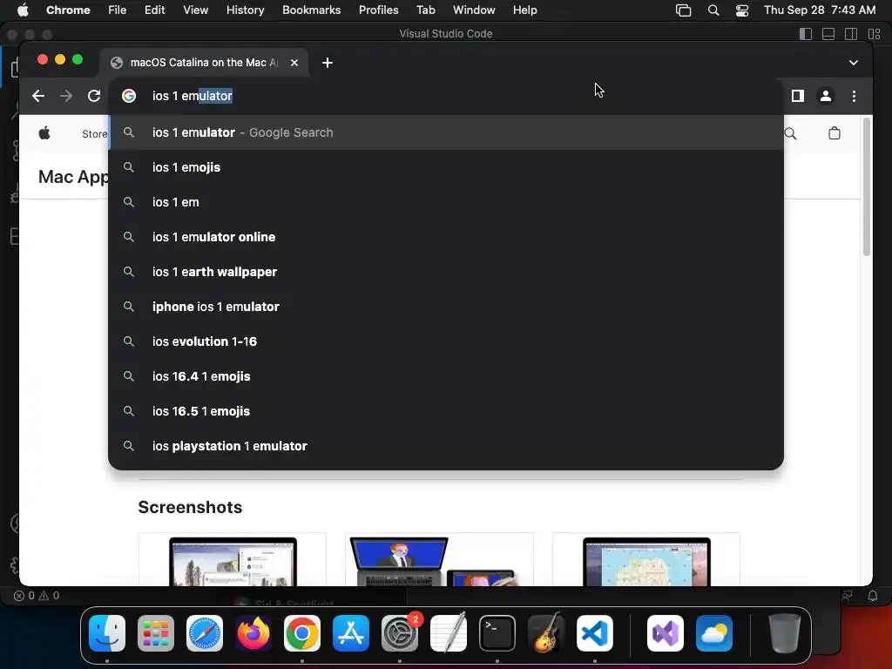Open the third screenshot showing a map
The width and height of the screenshot is (892, 669).
646,560
